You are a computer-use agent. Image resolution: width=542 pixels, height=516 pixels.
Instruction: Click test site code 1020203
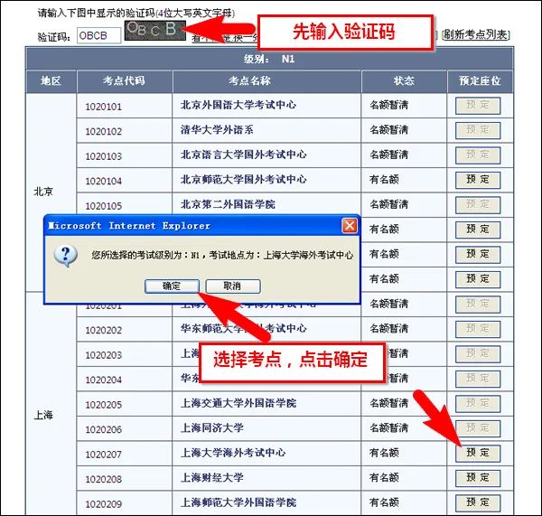(x=103, y=355)
